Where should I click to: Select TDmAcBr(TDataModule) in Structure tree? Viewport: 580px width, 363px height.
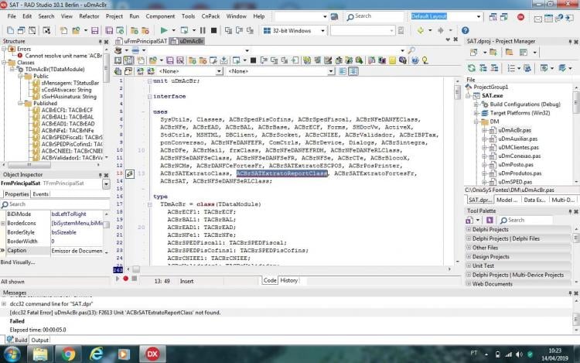coord(55,69)
